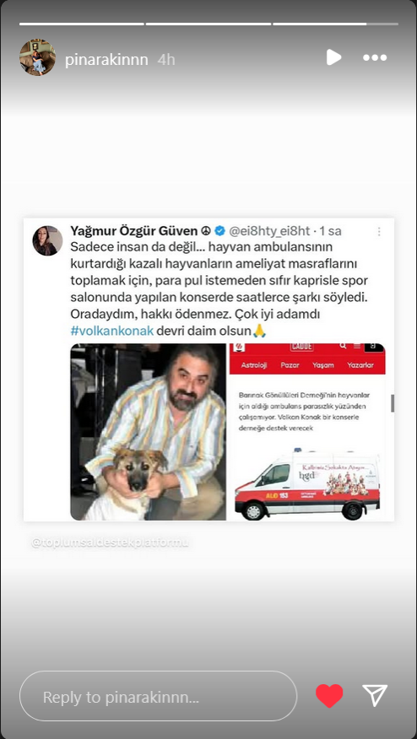
Task: Share story via paper plane icon
Action: click(x=375, y=696)
